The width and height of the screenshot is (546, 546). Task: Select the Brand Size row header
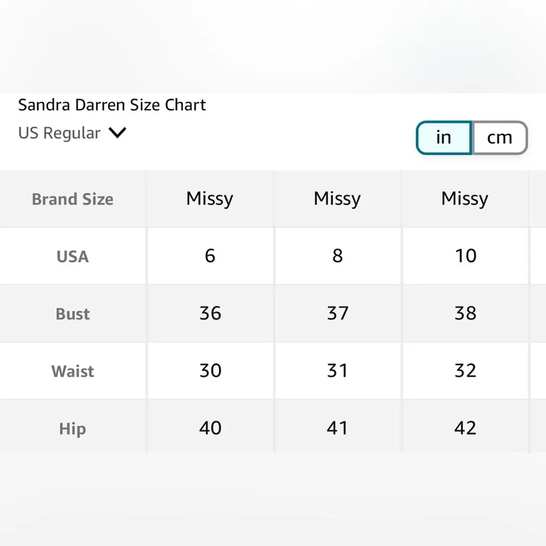(73, 199)
